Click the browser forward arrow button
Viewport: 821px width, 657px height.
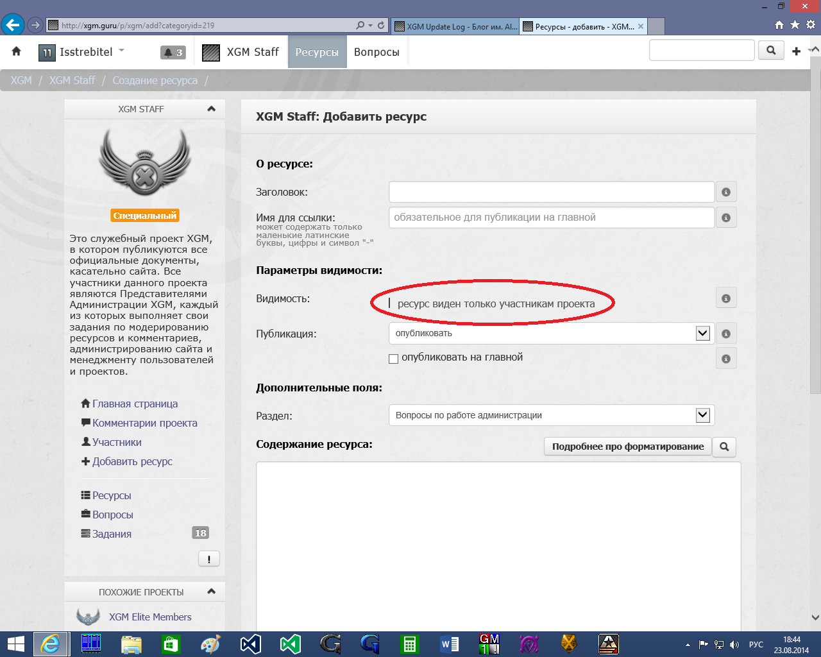pyautogui.click(x=35, y=26)
